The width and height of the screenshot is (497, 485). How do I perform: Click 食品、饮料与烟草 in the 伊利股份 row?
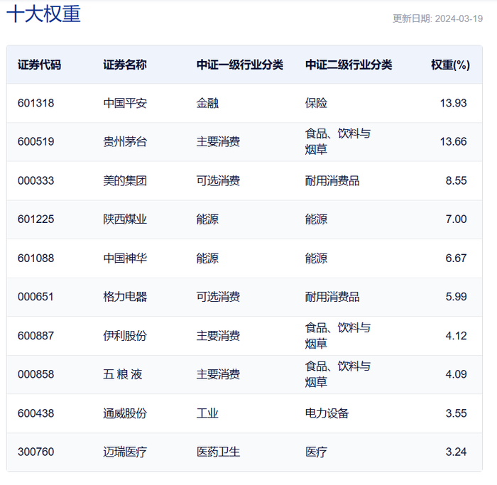point(338,336)
